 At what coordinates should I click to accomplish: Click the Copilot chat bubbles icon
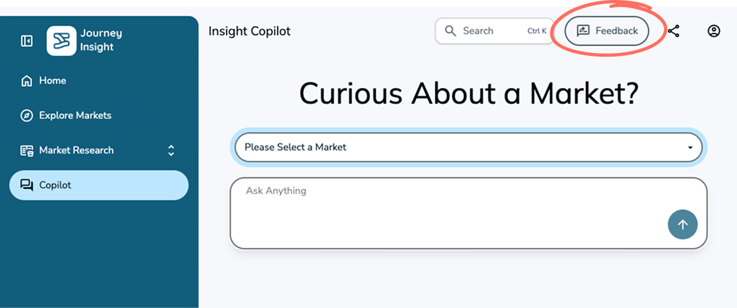point(26,185)
